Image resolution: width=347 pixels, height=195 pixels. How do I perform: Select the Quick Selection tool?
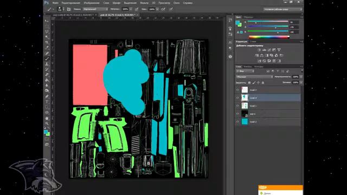(x=47, y=37)
